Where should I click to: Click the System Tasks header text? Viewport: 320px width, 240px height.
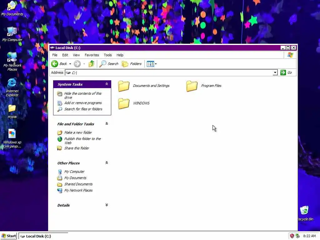70,84
